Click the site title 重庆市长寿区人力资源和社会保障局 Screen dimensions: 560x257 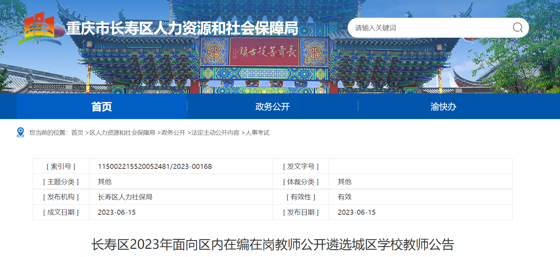click(182, 28)
